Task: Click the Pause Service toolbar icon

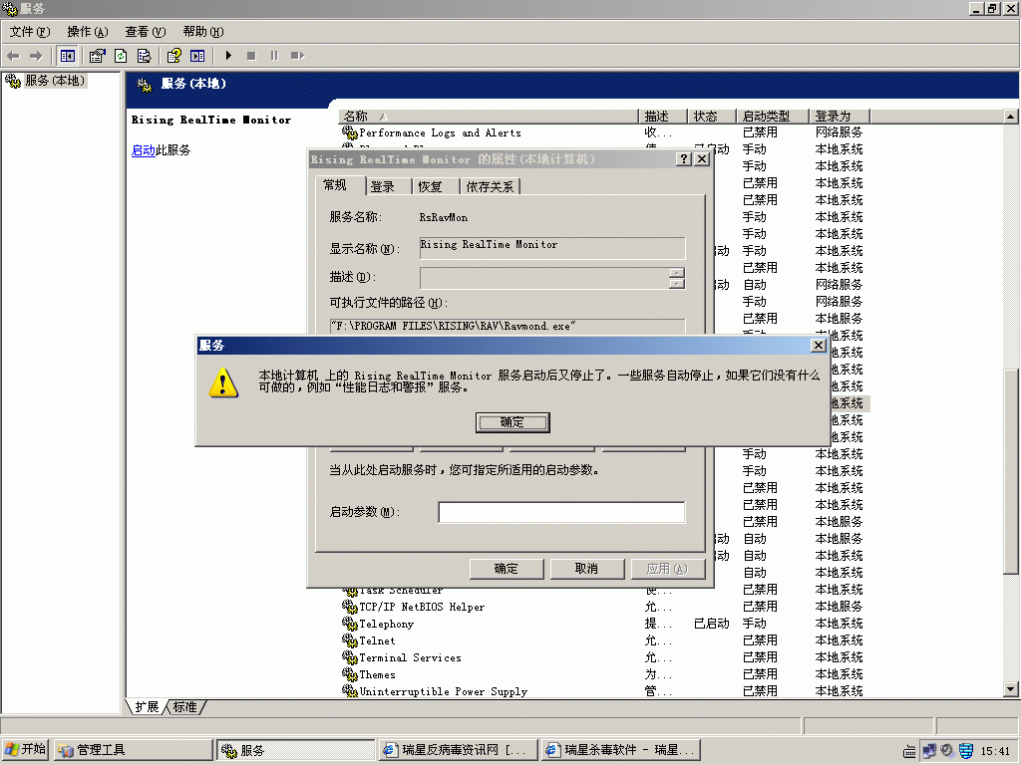Action: pyautogui.click(x=274, y=56)
